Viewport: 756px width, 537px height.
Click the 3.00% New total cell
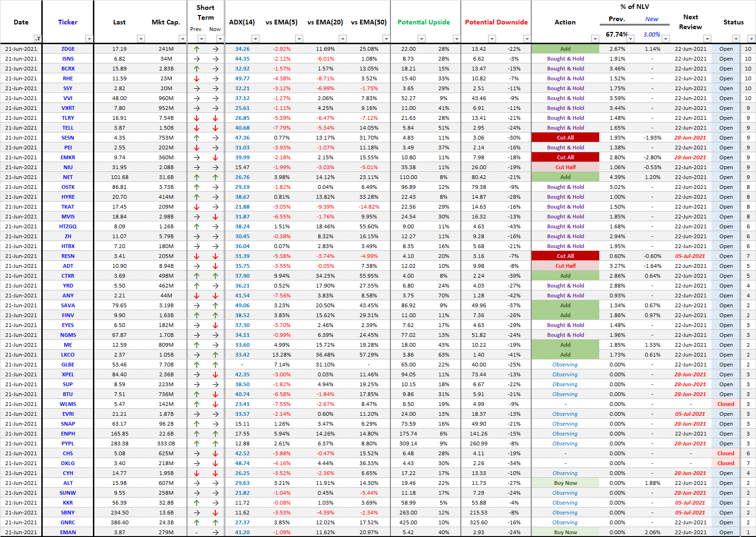651,34
